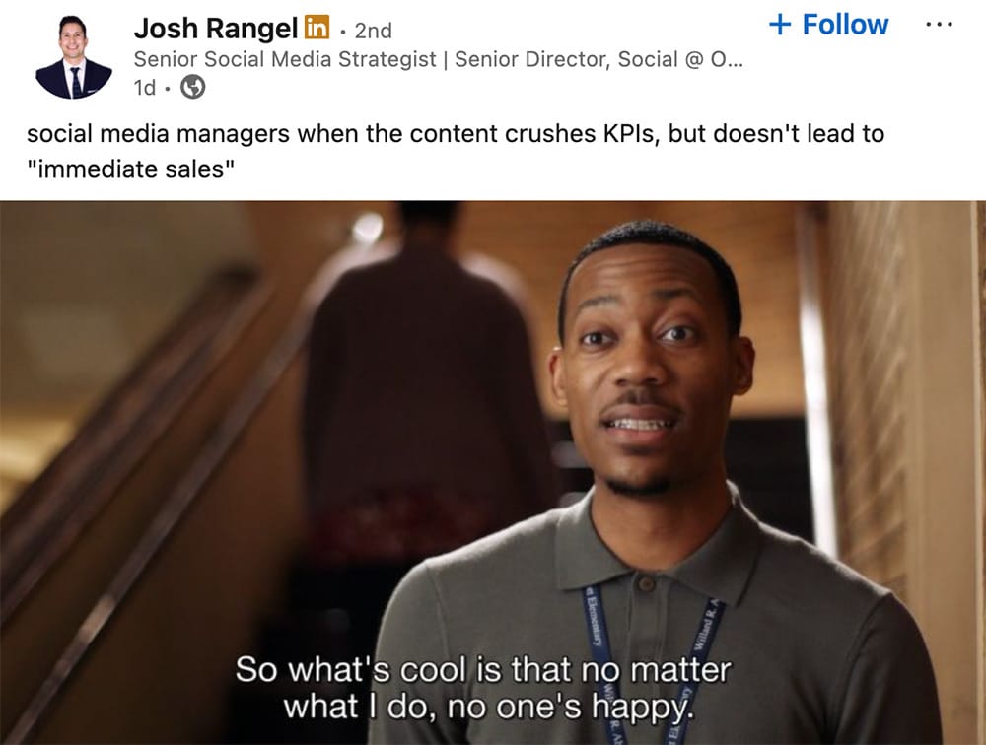Open the Senior Social Media Strategist headline
The height and width of the screenshot is (745, 986).
click(x=439, y=59)
